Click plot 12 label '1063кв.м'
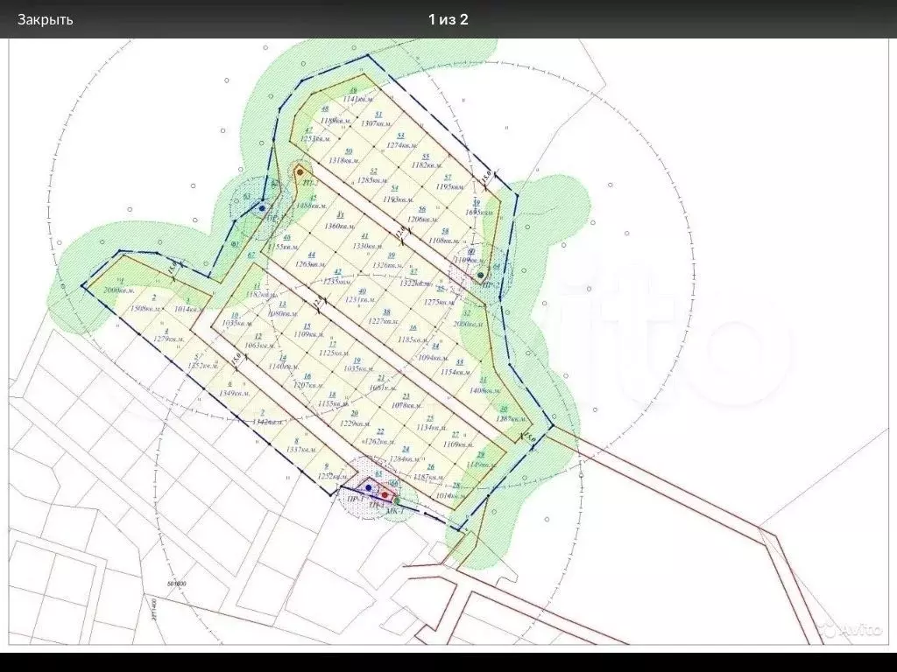Viewport: 897px width, 672px height. point(259,345)
